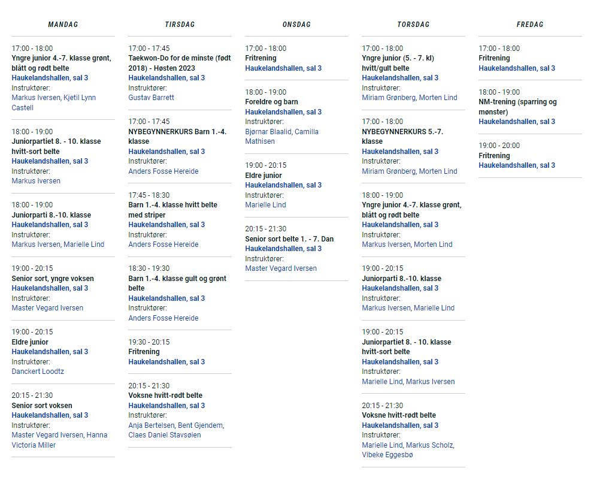This screenshot has height=477, width=594.
Task: Open Haukelandshallen link under NYBEGYNNERKURS 5.-7. klasse
Action: coord(399,151)
